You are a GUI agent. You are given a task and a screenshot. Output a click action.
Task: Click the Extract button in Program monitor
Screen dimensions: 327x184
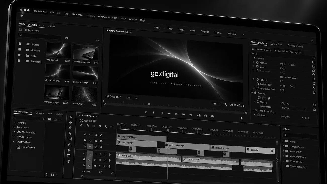coord(206,116)
